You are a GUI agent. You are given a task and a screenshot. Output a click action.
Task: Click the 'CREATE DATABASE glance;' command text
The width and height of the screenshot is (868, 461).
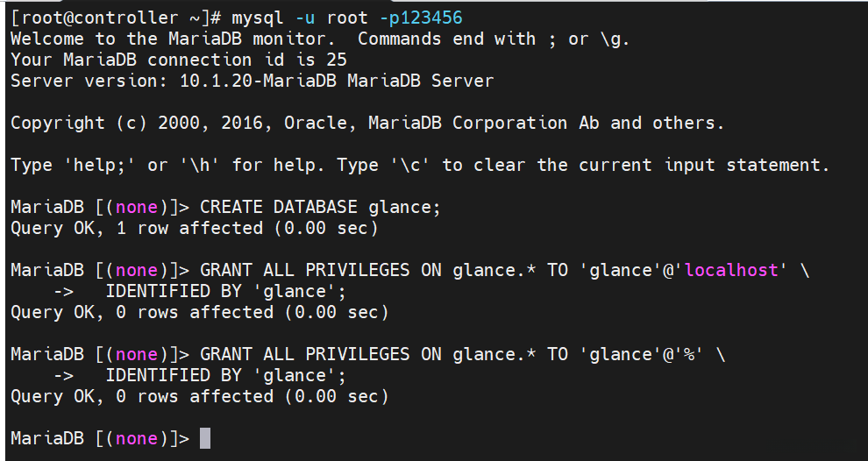321,208
